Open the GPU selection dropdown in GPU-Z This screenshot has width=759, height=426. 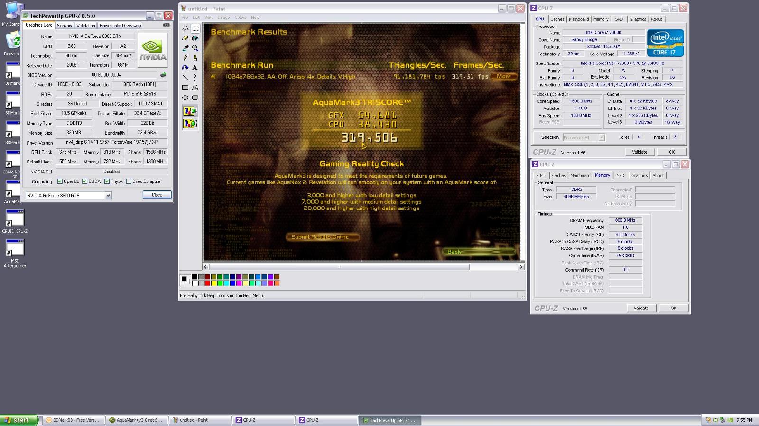pos(108,195)
